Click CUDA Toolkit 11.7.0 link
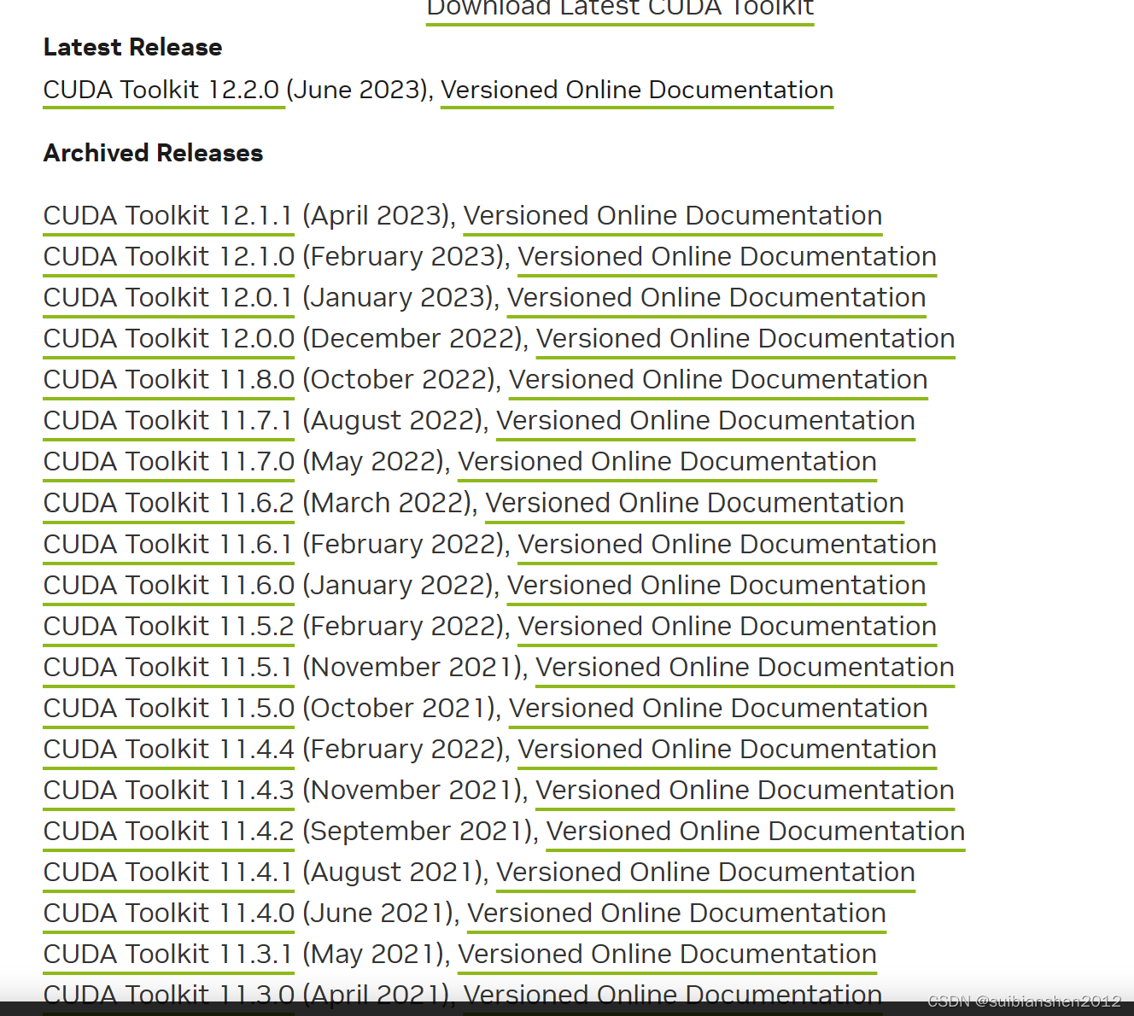The image size is (1134, 1016). point(169,461)
